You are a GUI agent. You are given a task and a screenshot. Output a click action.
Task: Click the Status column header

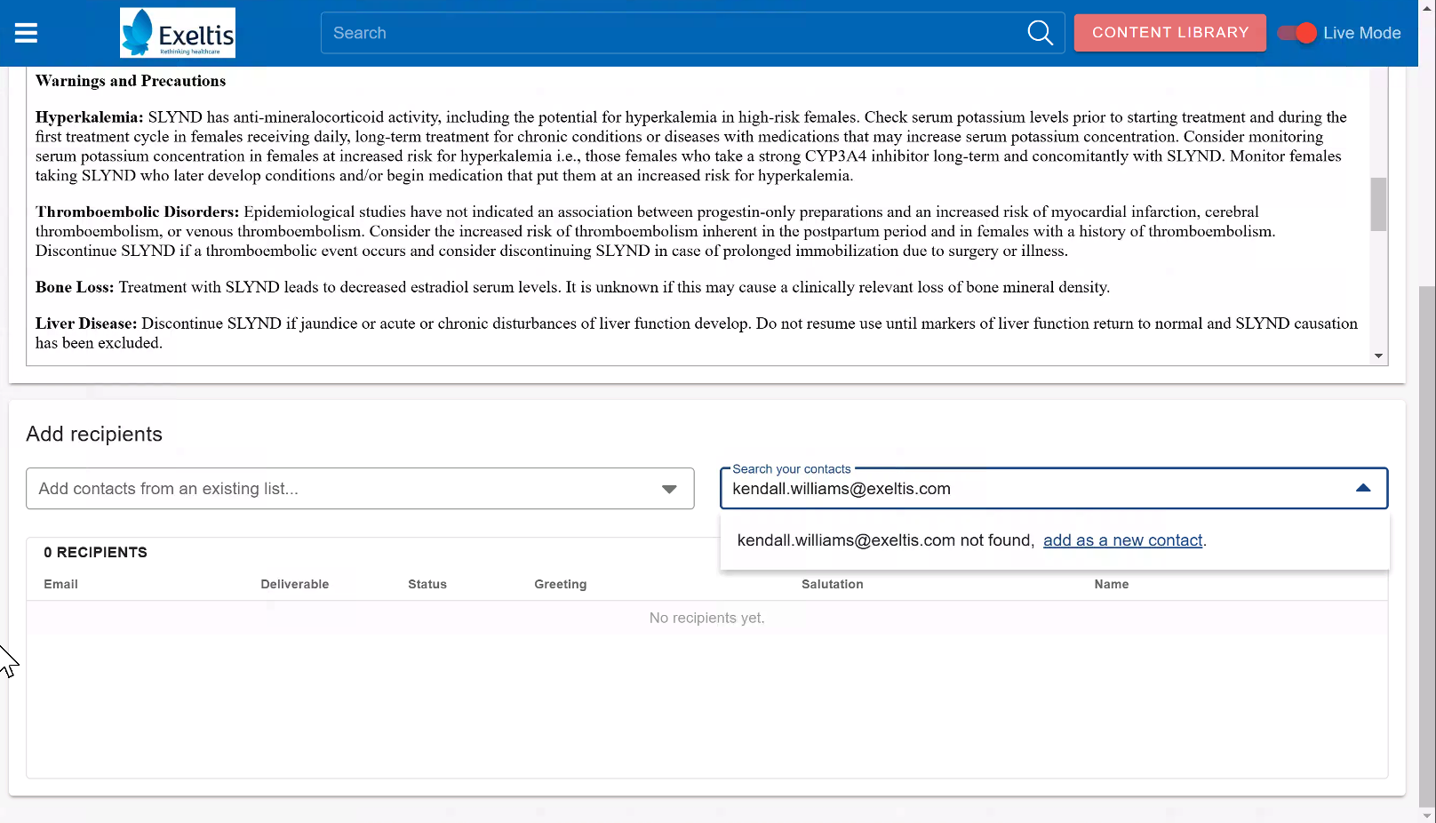427,584
